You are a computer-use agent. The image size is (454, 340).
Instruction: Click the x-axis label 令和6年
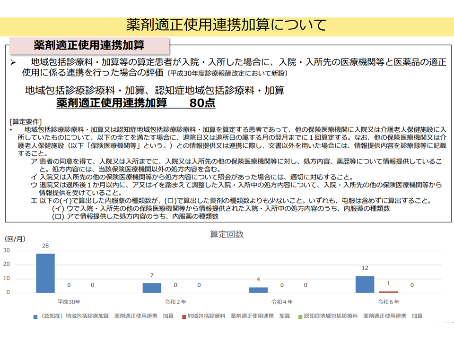click(389, 302)
